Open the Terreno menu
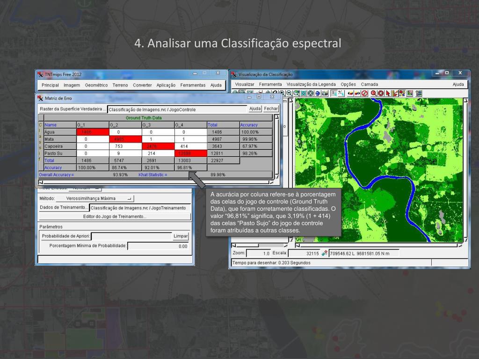Viewport: 479px width, 359px height. pyautogui.click(x=120, y=85)
